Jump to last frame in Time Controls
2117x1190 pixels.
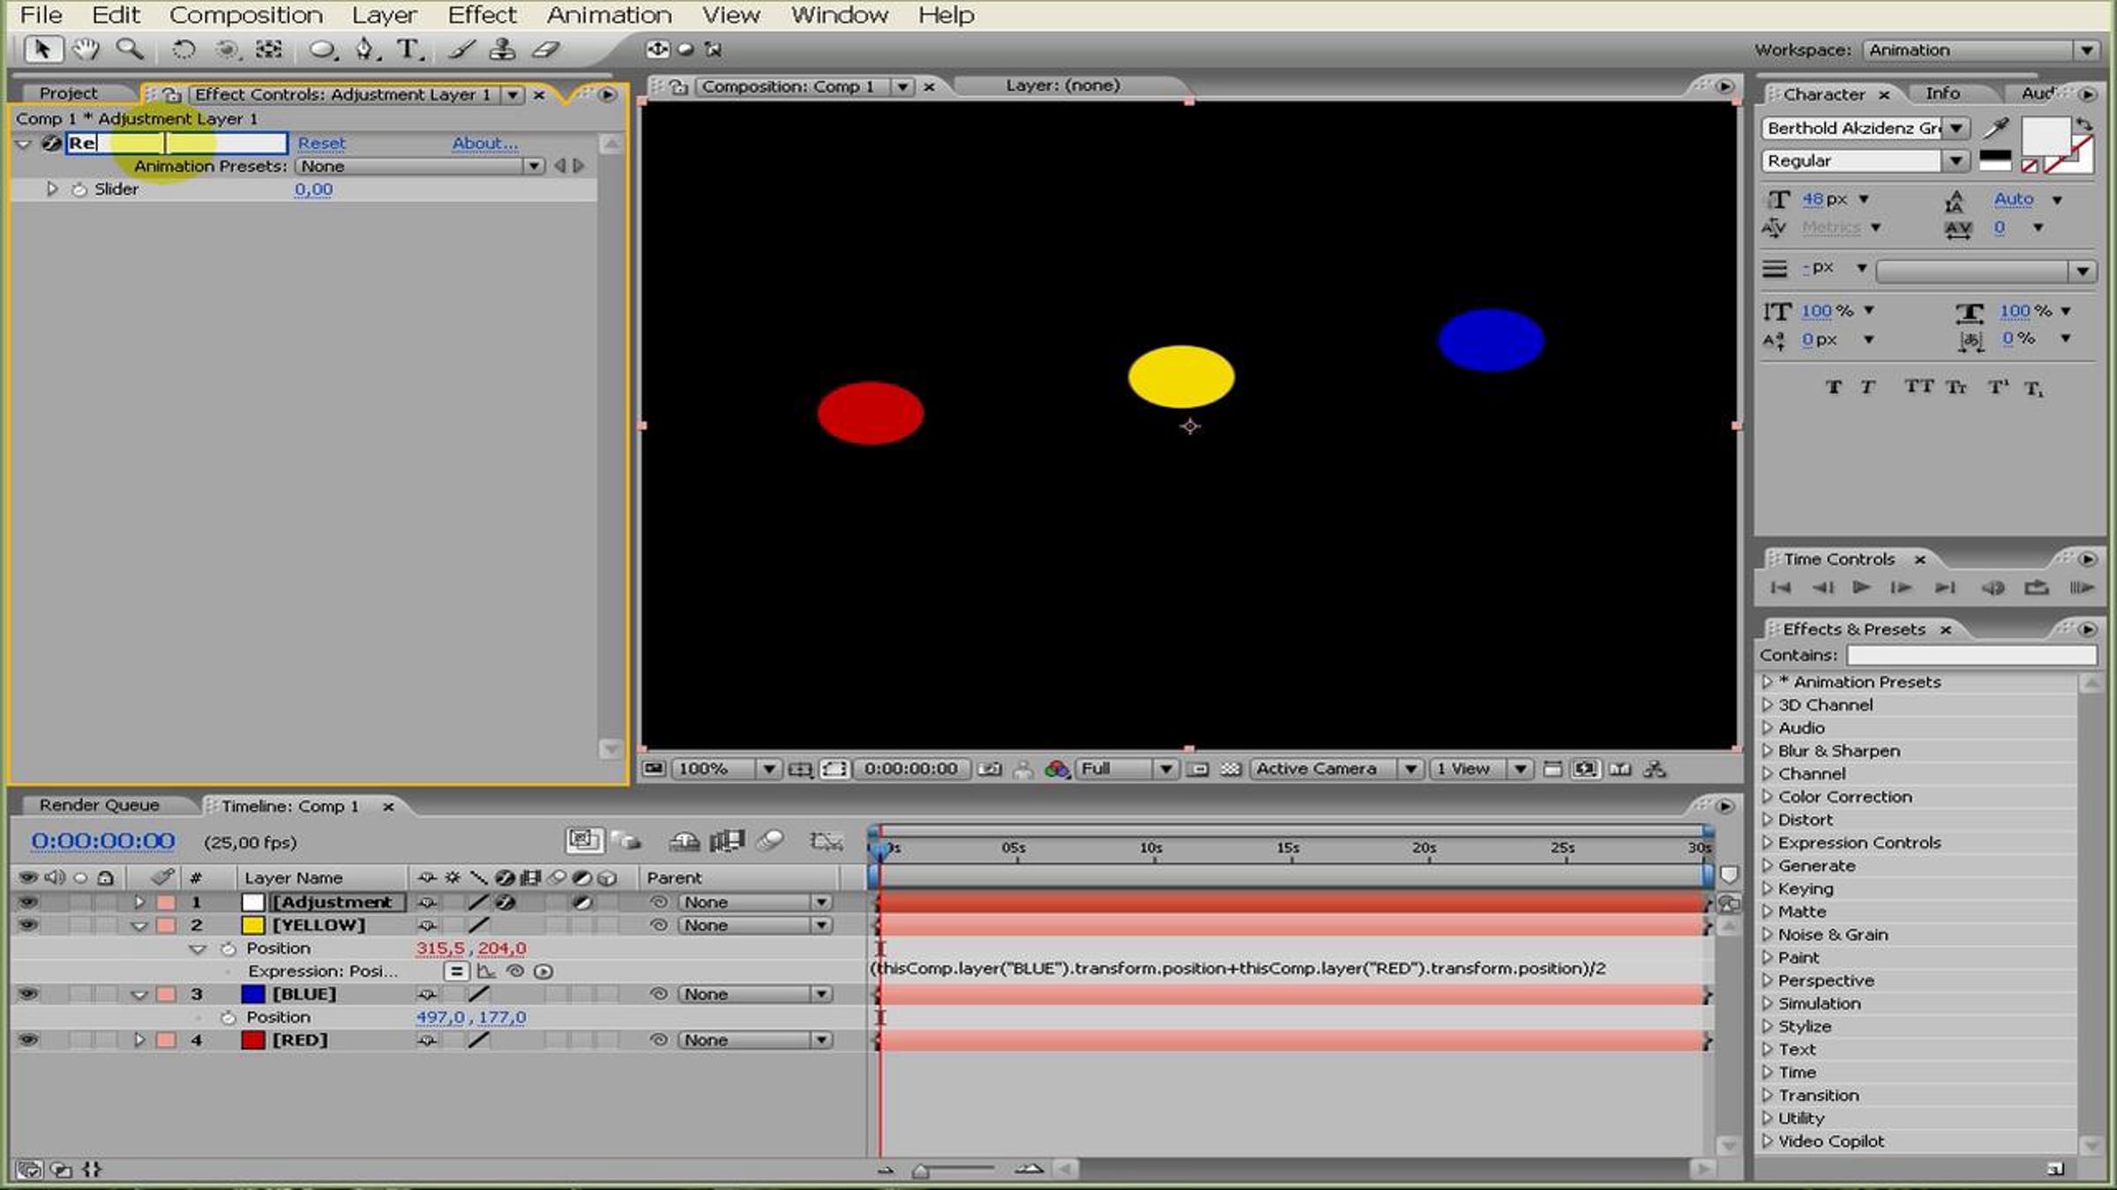(1945, 587)
